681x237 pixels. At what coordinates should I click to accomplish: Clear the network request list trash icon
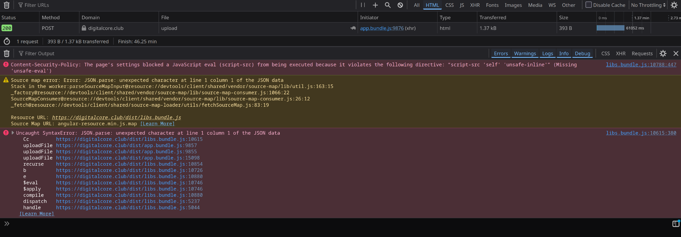(x=6, y=5)
